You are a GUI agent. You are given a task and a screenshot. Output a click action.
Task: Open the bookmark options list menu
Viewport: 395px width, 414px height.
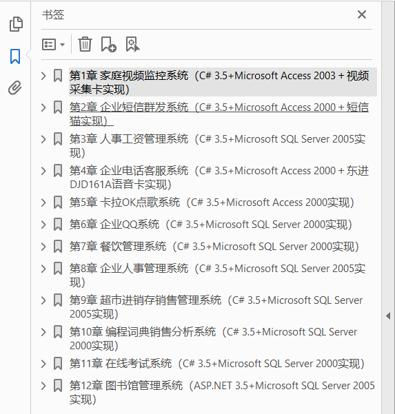click(x=53, y=44)
